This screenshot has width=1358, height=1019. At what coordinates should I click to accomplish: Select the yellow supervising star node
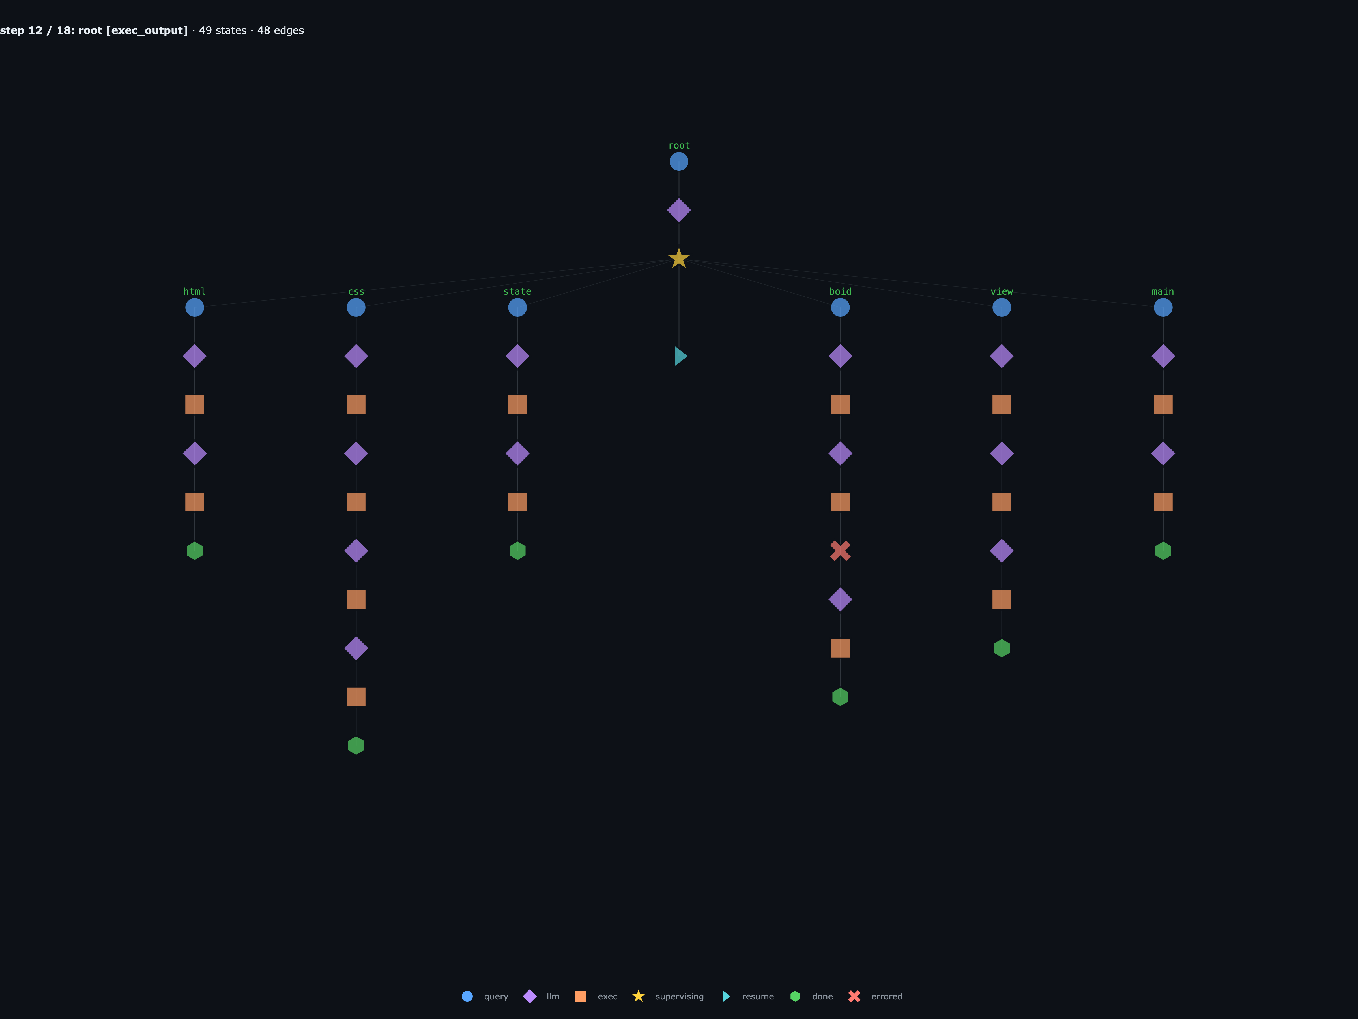679,259
